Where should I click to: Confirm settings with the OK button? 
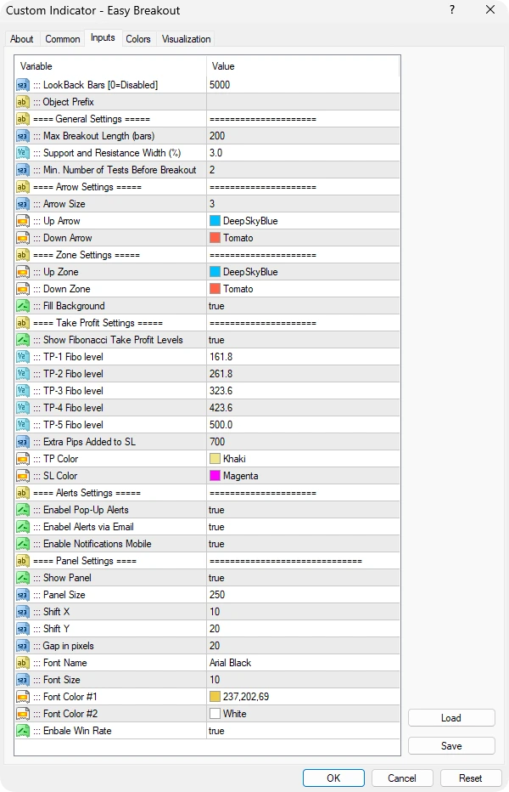pos(333,778)
